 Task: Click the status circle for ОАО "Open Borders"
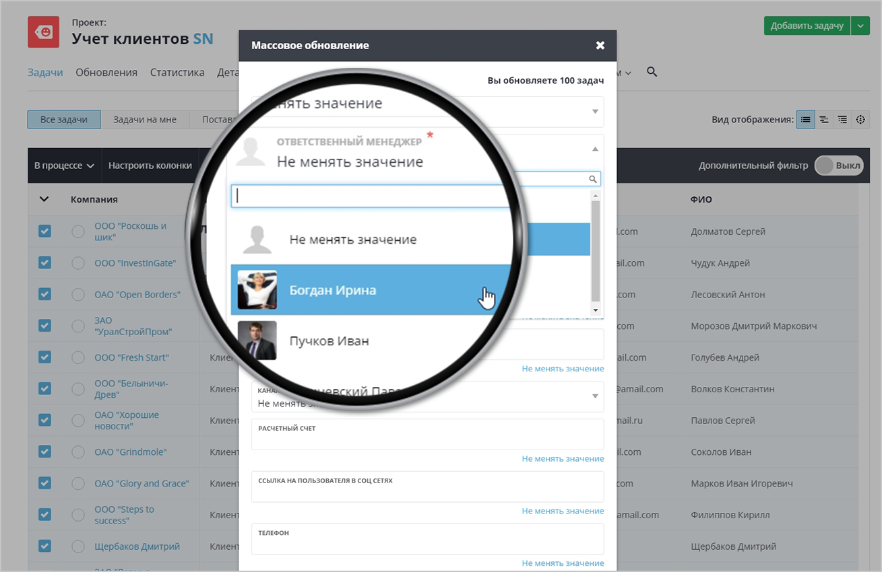point(78,295)
